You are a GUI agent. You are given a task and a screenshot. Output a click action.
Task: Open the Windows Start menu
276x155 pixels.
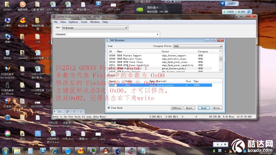tap(5, 151)
